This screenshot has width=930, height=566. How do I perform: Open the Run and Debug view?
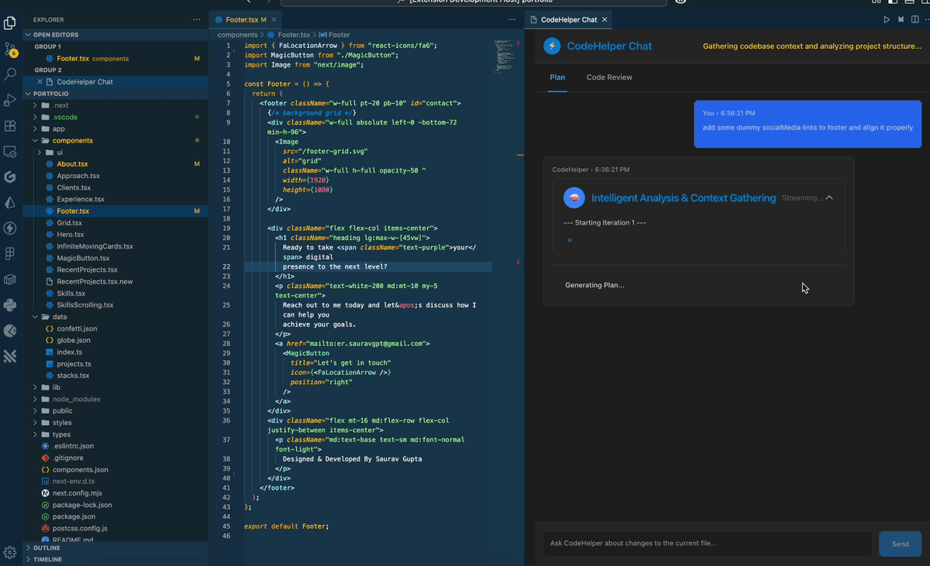pyautogui.click(x=10, y=100)
